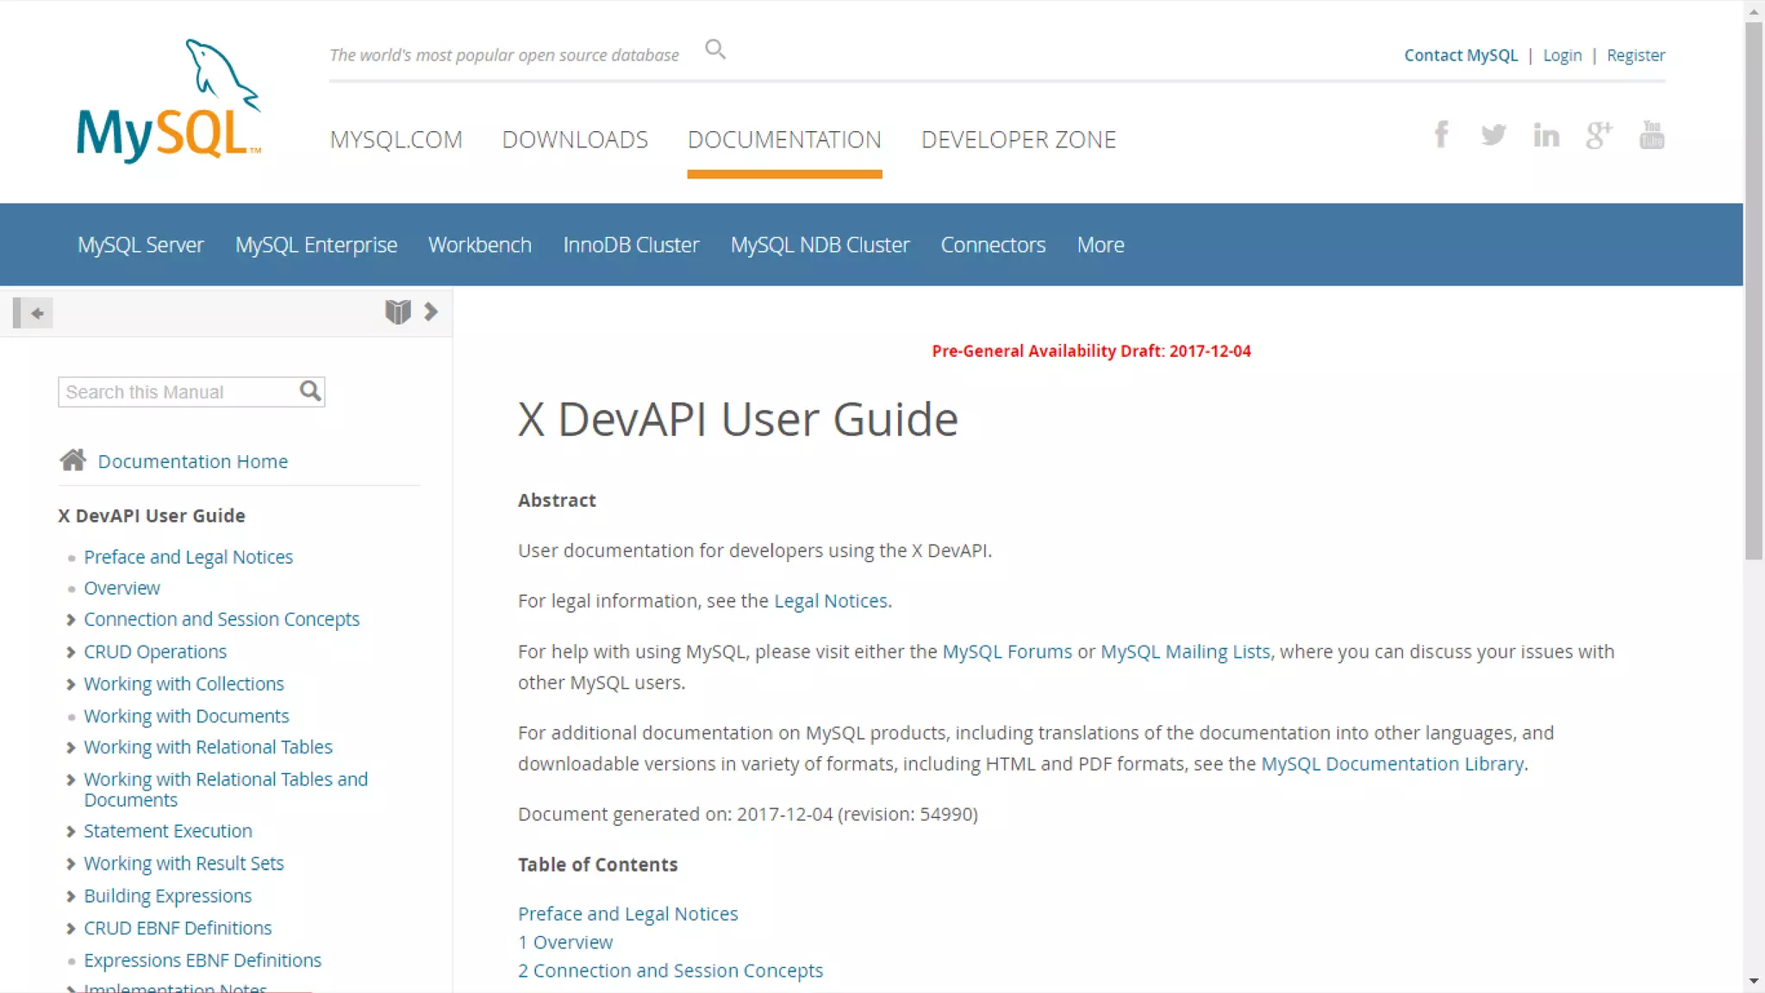Click the Legal Notices link in abstract

pos(830,601)
